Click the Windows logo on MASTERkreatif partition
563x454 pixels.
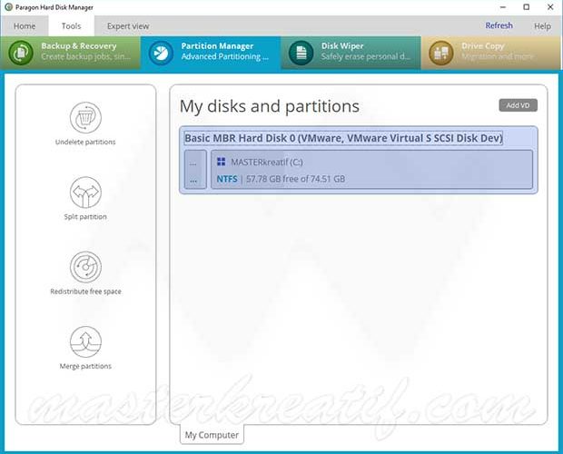point(222,162)
